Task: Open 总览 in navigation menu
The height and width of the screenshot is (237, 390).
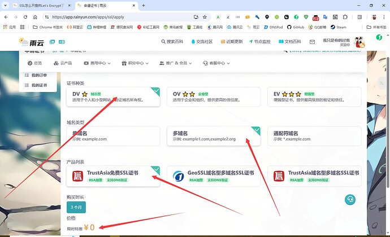Action: pos(34,63)
